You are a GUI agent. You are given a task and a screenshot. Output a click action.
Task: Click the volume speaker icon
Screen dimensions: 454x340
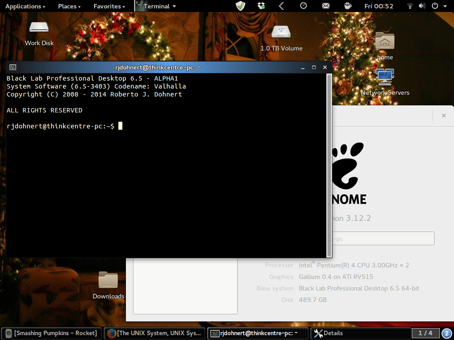click(422, 6)
